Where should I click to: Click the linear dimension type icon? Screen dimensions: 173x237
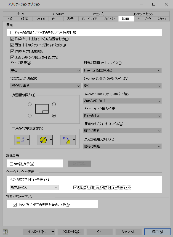click(x=20, y=140)
